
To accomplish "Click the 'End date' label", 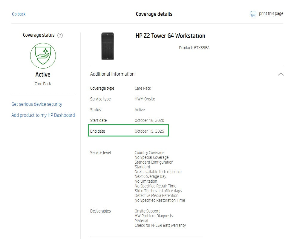I will 97,131.
